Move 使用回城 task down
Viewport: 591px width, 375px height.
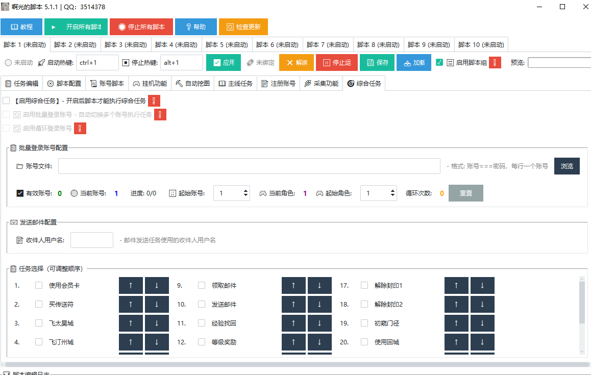click(482, 342)
